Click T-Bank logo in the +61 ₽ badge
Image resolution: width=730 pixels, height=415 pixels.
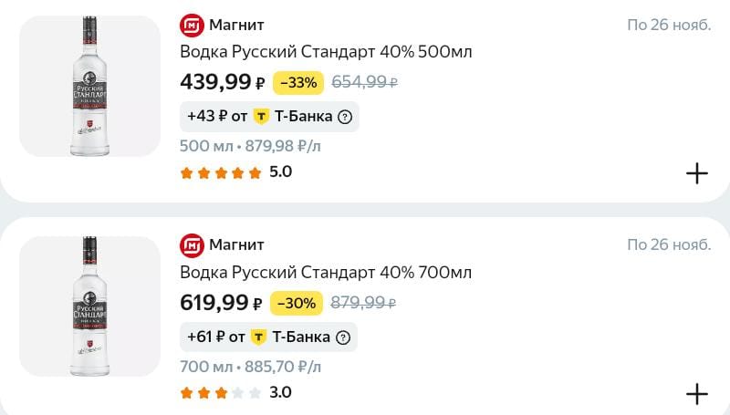pyautogui.click(x=259, y=337)
